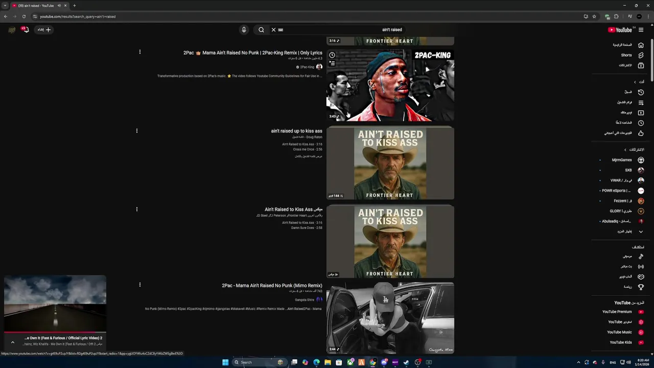Open the Shorts sidebar icon
The height and width of the screenshot is (368, 654).
(x=641, y=55)
